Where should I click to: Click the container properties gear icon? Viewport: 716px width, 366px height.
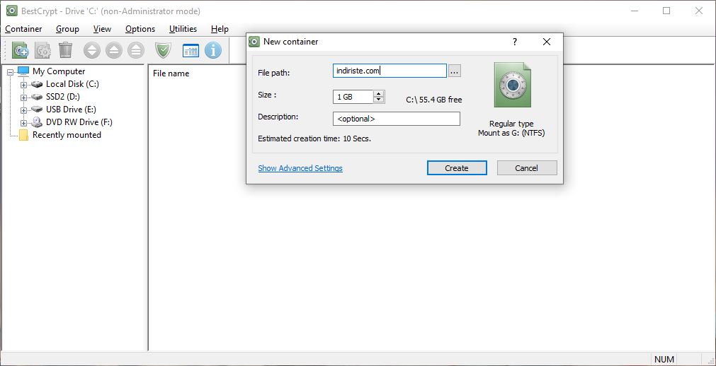[43, 50]
